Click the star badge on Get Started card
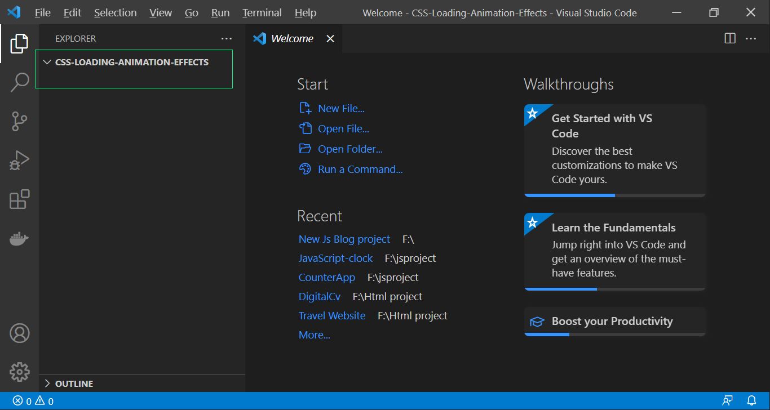Image resolution: width=770 pixels, height=410 pixels. click(x=533, y=113)
